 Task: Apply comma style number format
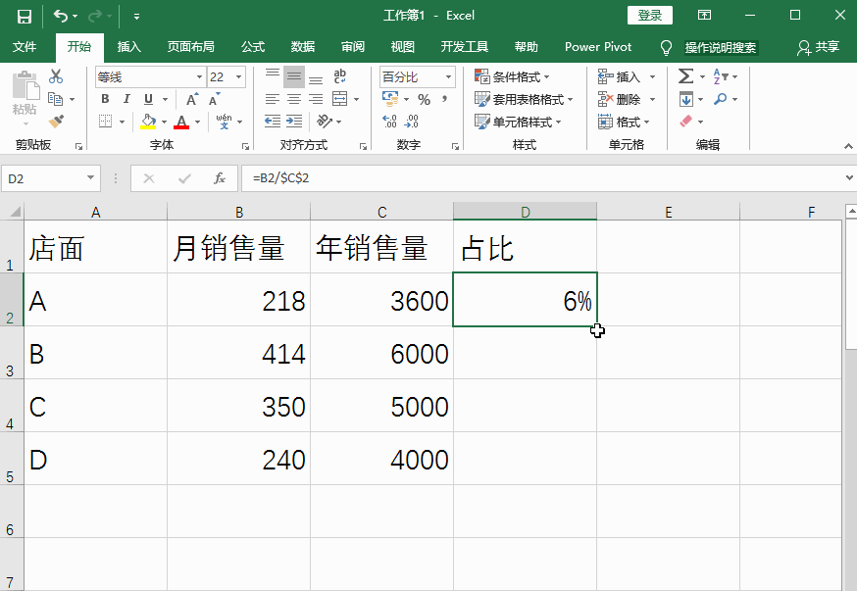445,99
